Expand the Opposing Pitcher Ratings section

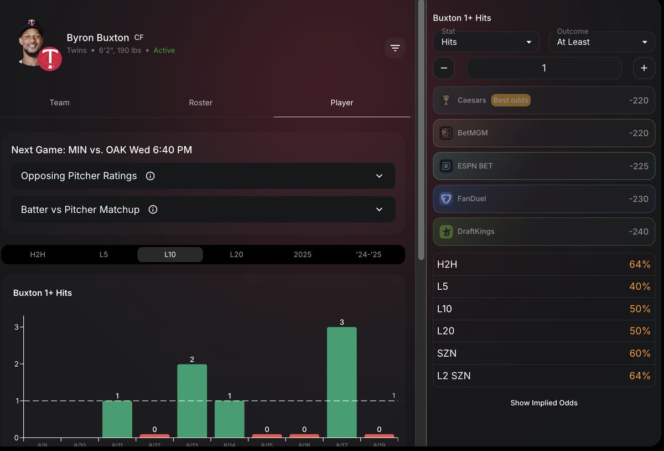(379, 176)
